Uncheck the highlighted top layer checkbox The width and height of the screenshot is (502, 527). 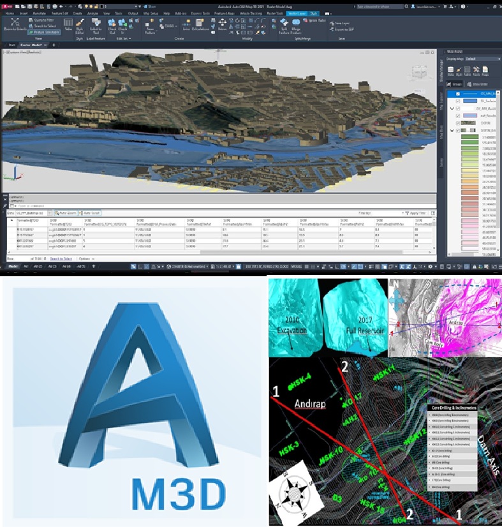click(457, 93)
